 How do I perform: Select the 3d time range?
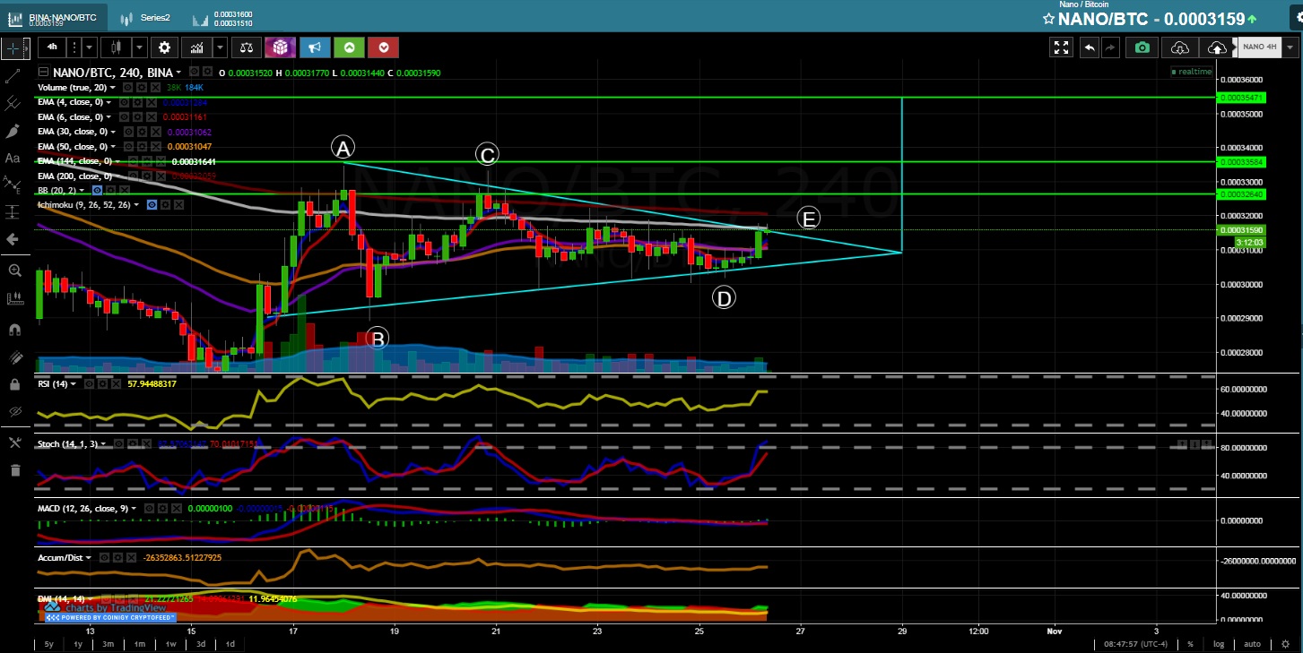[201, 644]
